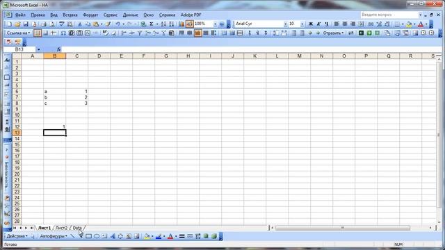Select cell B12 containing value 1
Image resolution: width=445 pixels, height=250 pixels.
[x=55, y=126]
